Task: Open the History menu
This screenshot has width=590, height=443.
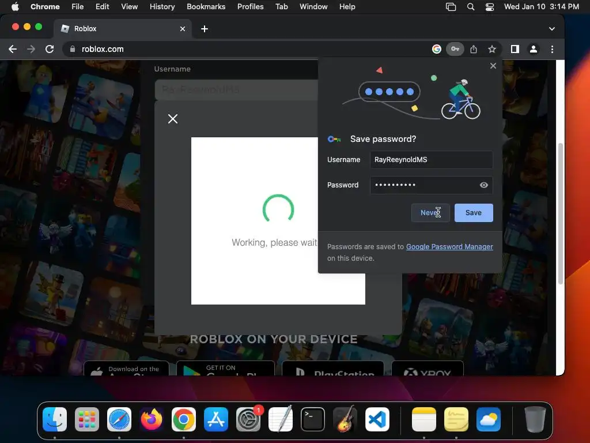Action: pyautogui.click(x=162, y=6)
